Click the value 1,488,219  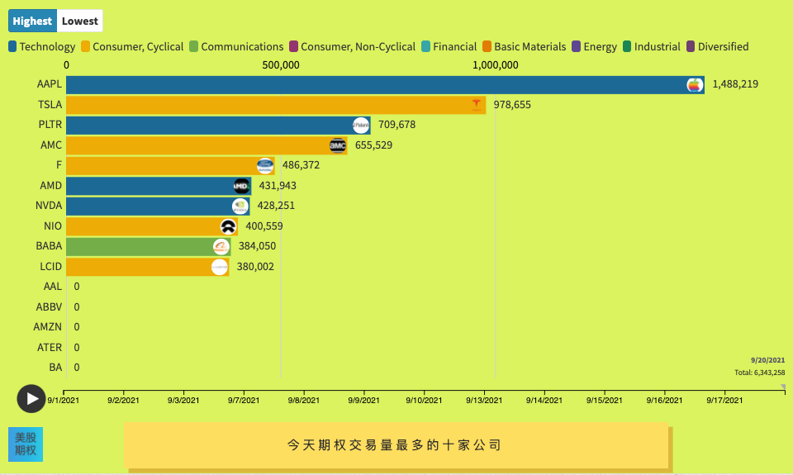[735, 84]
